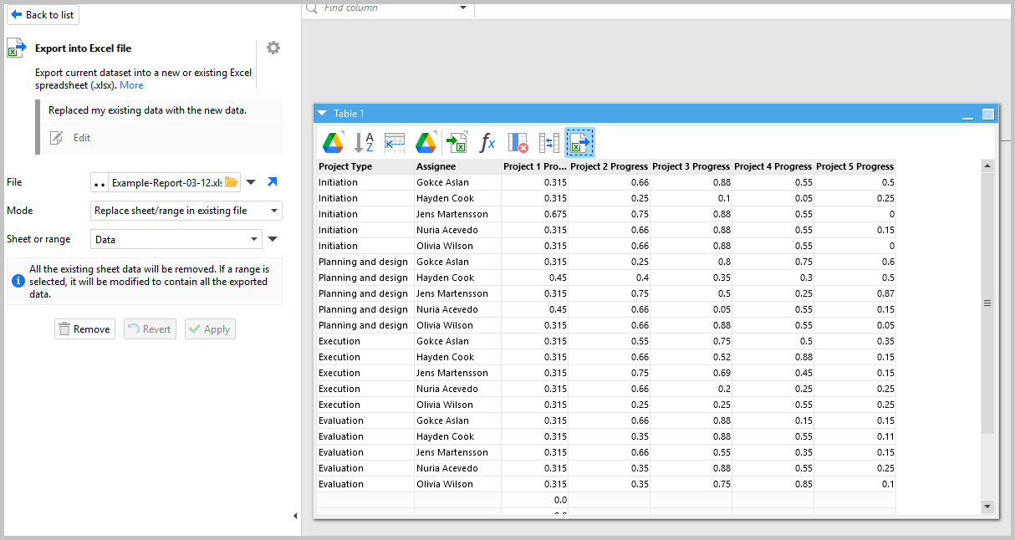Select the Project 5 Progress column header
1015x540 pixels.
[x=855, y=166]
